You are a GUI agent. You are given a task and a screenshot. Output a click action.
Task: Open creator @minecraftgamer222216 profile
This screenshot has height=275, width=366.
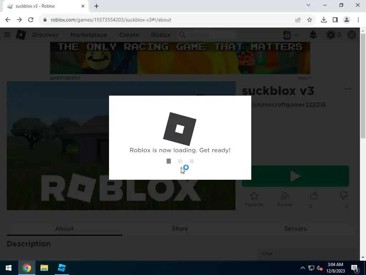pyautogui.click(x=288, y=105)
